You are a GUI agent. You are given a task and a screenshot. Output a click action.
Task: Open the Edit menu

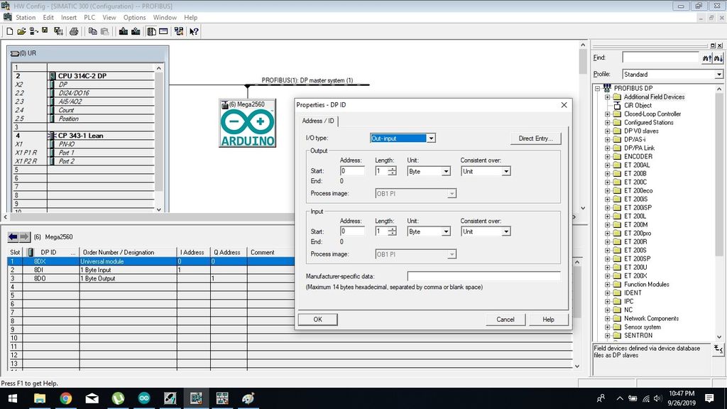(x=48, y=18)
